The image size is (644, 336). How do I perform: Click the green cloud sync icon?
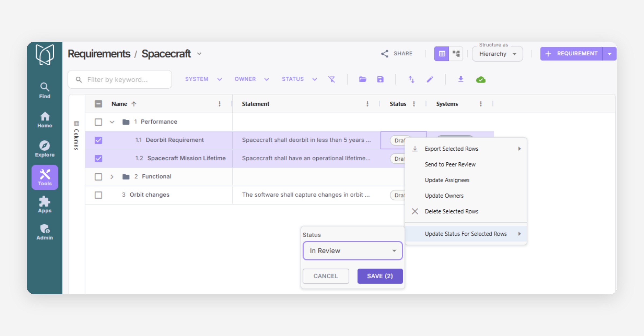pyautogui.click(x=481, y=80)
